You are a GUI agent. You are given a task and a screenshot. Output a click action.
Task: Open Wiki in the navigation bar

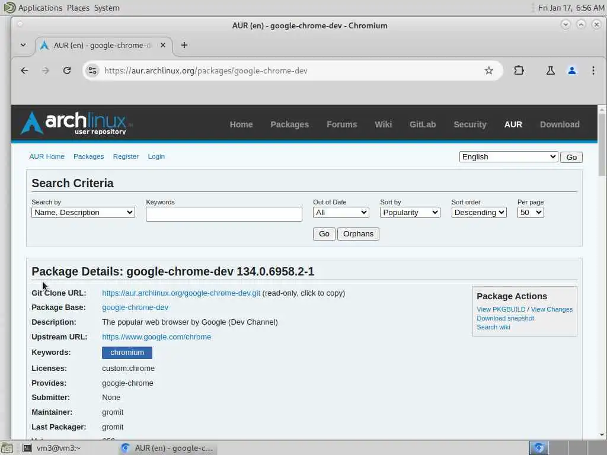click(384, 124)
